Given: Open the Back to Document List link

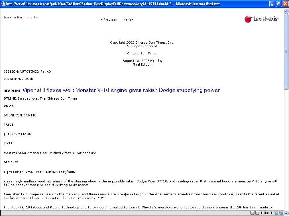Looking at the screenshot, I should [21, 18].
